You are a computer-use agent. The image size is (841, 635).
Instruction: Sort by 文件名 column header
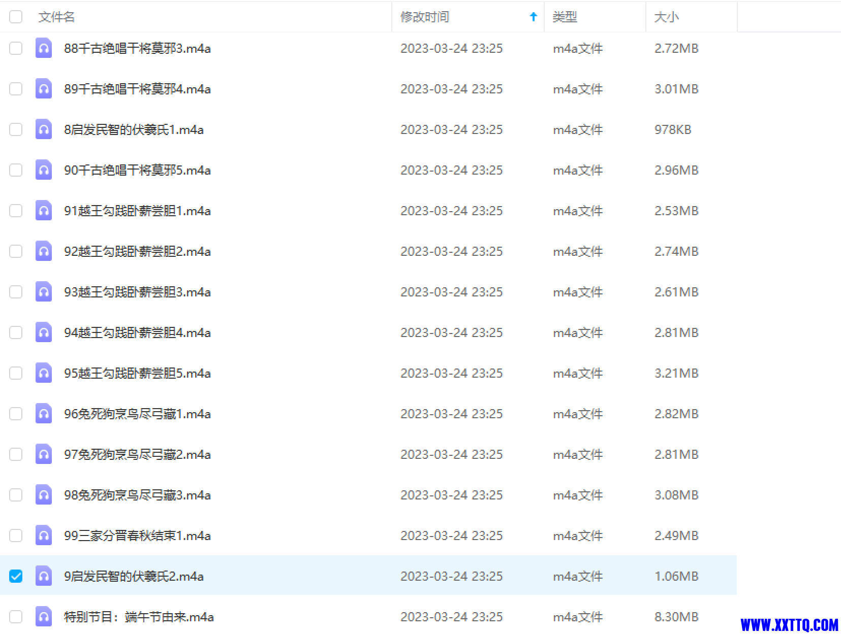(x=56, y=17)
